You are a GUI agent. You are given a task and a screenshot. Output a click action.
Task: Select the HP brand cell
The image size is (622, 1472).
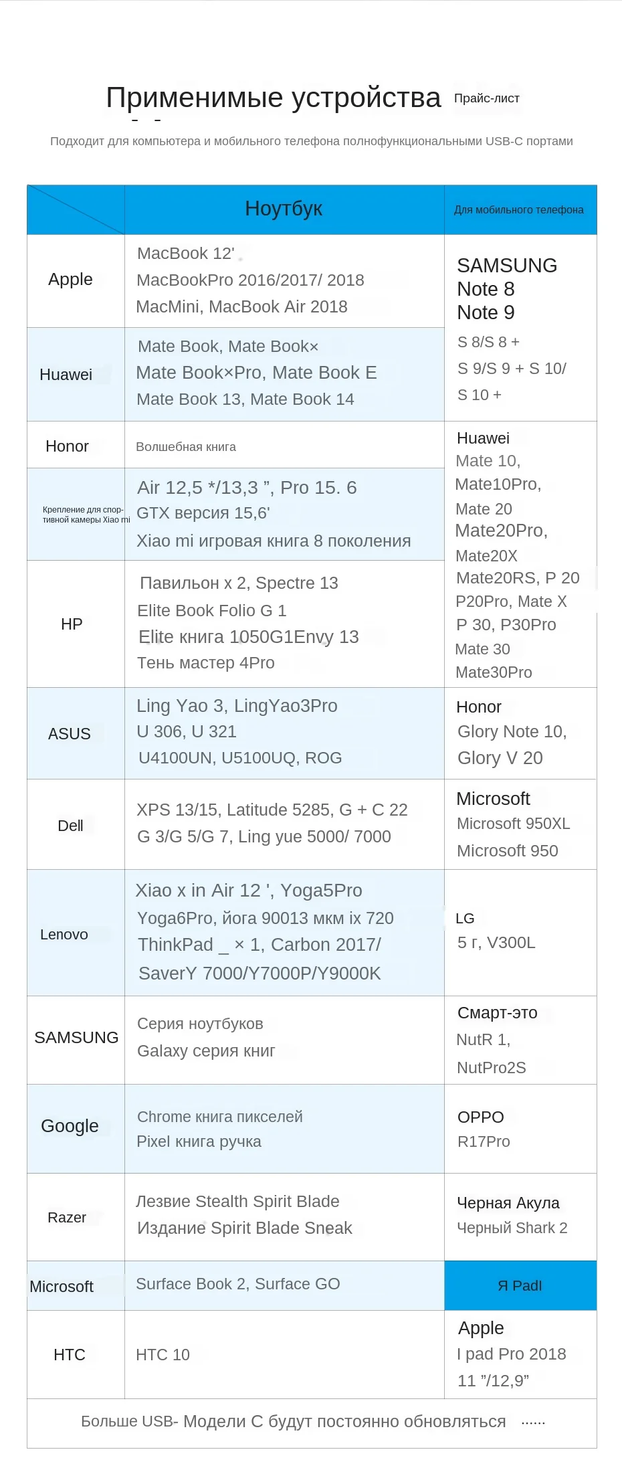(72, 624)
